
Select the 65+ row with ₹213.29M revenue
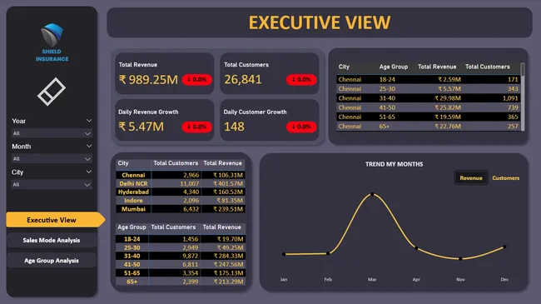[181, 282]
